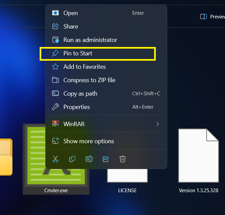Select the yellow folder at left edge

(6, 157)
